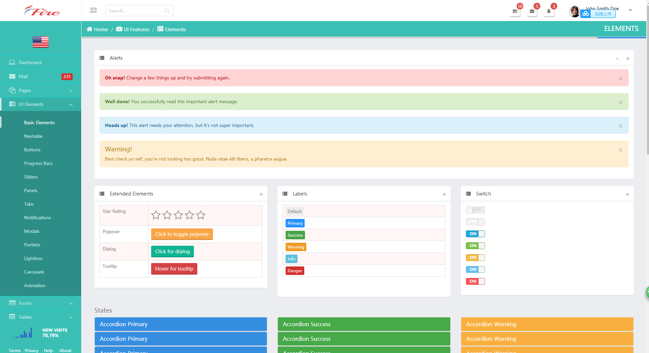Click the Primary label badge
The image size is (649, 353).
[x=295, y=223]
